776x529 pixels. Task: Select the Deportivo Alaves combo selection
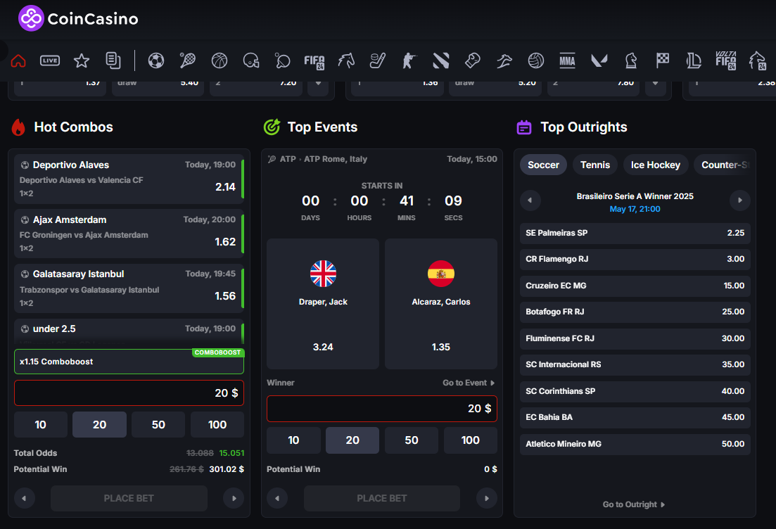(x=129, y=179)
